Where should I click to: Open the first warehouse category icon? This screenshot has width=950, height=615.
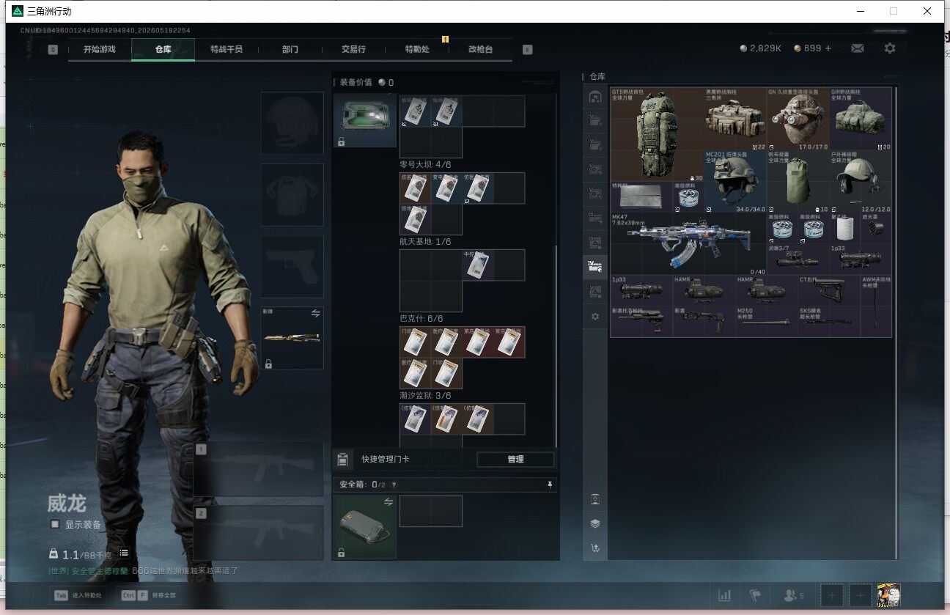595,97
